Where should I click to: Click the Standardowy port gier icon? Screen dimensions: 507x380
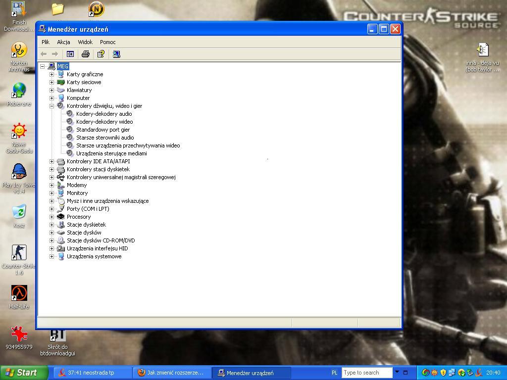(70, 130)
